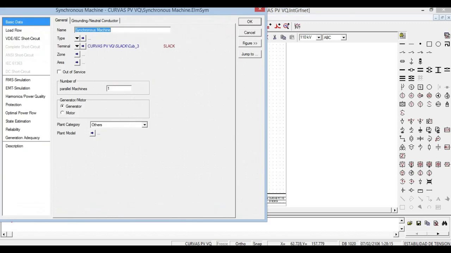Click the Zone selection arrow button
This screenshot has height=253, width=451.
click(x=77, y=54)
